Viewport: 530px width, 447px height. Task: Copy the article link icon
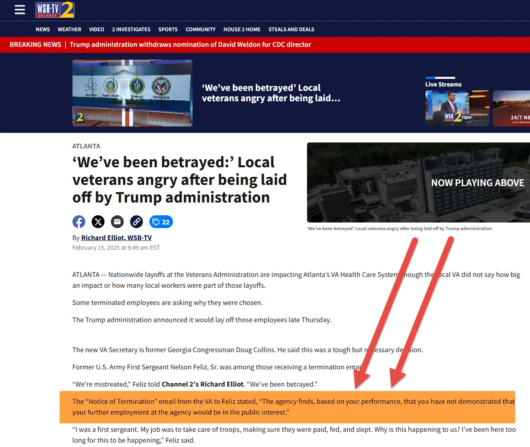point(137,222)
